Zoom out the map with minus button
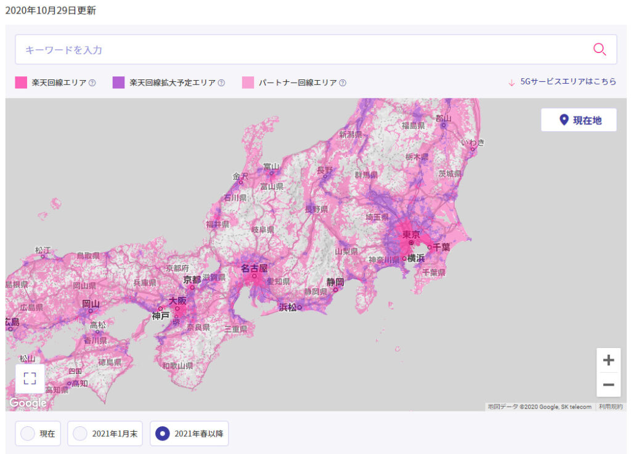The image size is (631, 454). (x=608, y=385)
